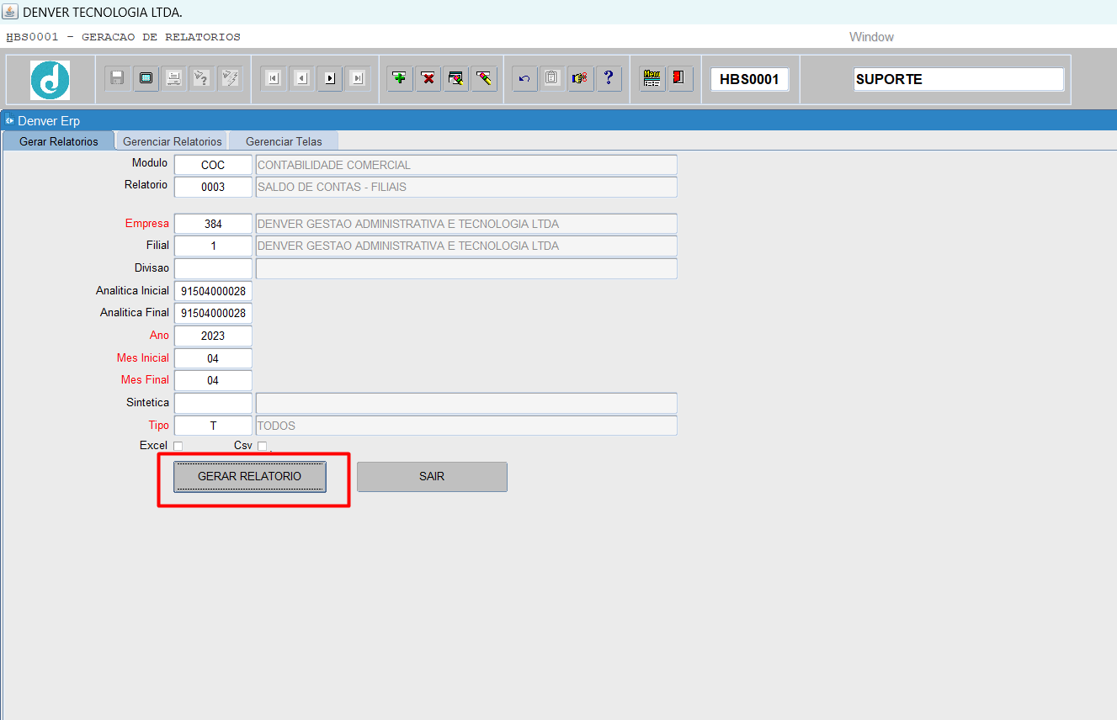The height and width of the screenshot is (720, 1117).
Task: Click the empty Sintetica code field
Action: click(213, 403)
